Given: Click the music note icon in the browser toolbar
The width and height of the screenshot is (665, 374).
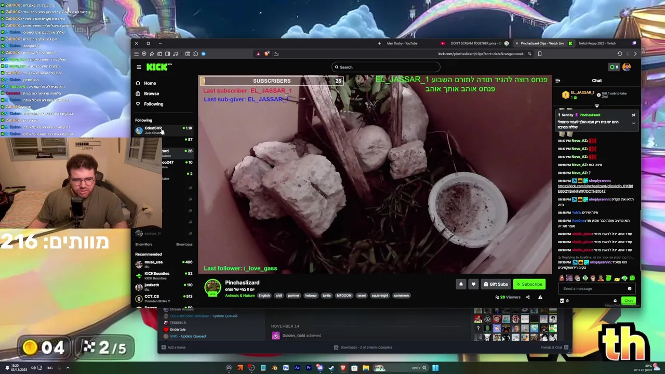Looking at the screenshot, I should point(175,54).
